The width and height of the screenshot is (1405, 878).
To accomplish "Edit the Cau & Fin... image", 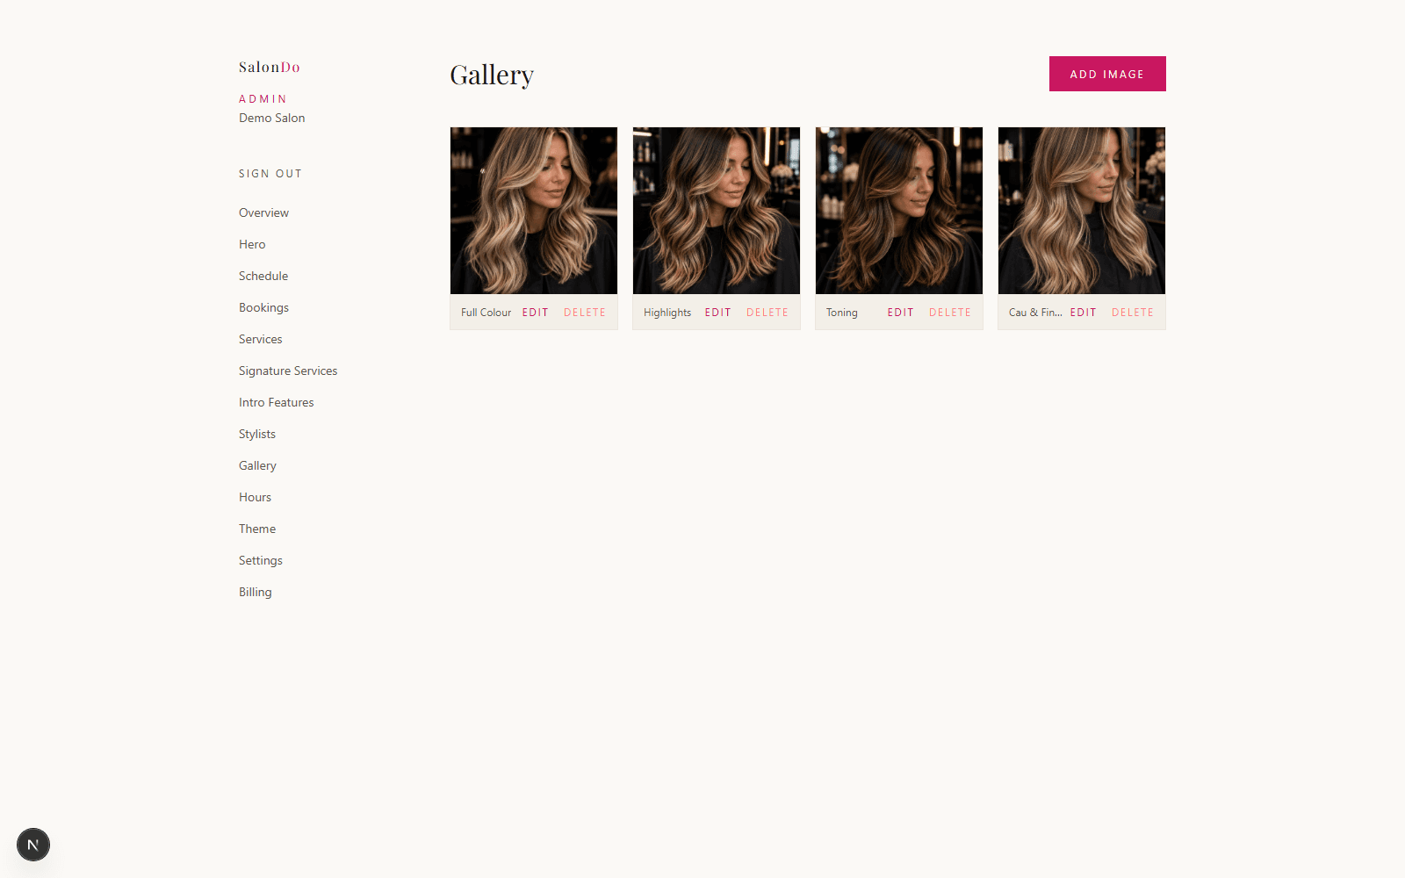I will (x=1083, y=313).
